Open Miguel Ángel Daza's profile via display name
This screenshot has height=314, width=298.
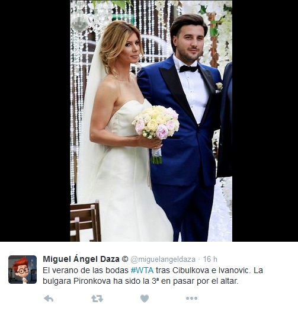coord(81,259)
